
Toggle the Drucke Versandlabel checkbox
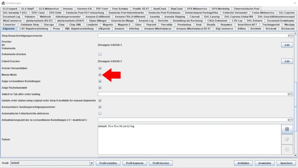(x=100, y=68)
